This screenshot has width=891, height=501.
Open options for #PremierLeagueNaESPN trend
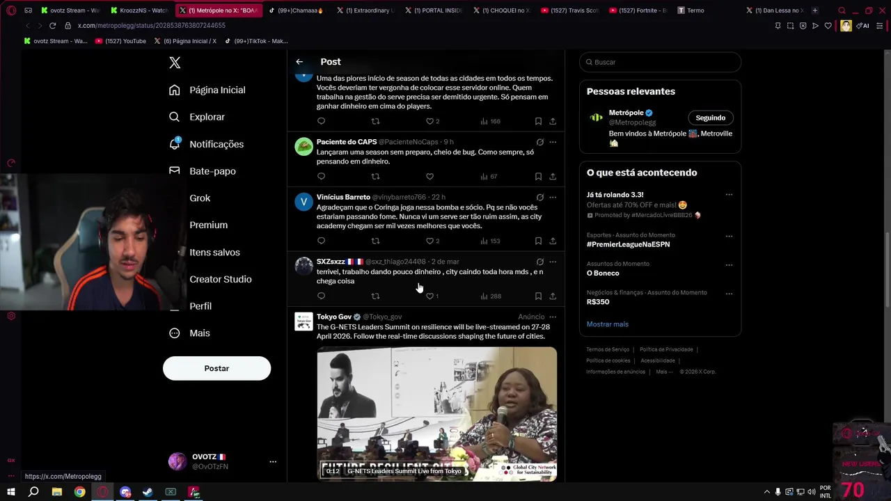click(729, 236)
